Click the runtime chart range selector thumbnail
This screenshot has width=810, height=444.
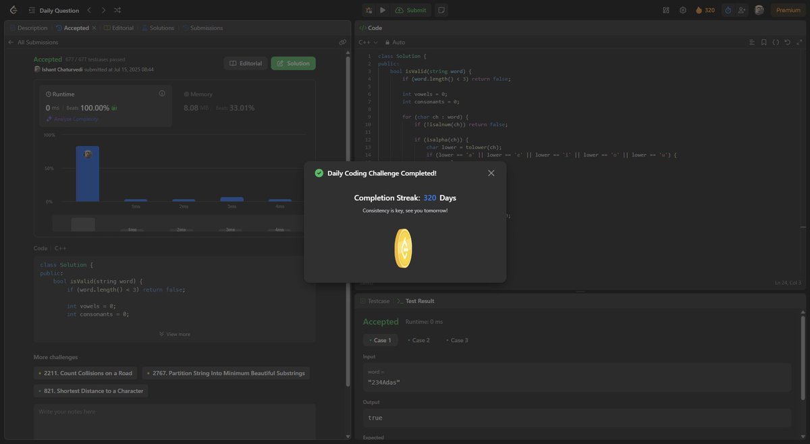click(x=83, y=224)
